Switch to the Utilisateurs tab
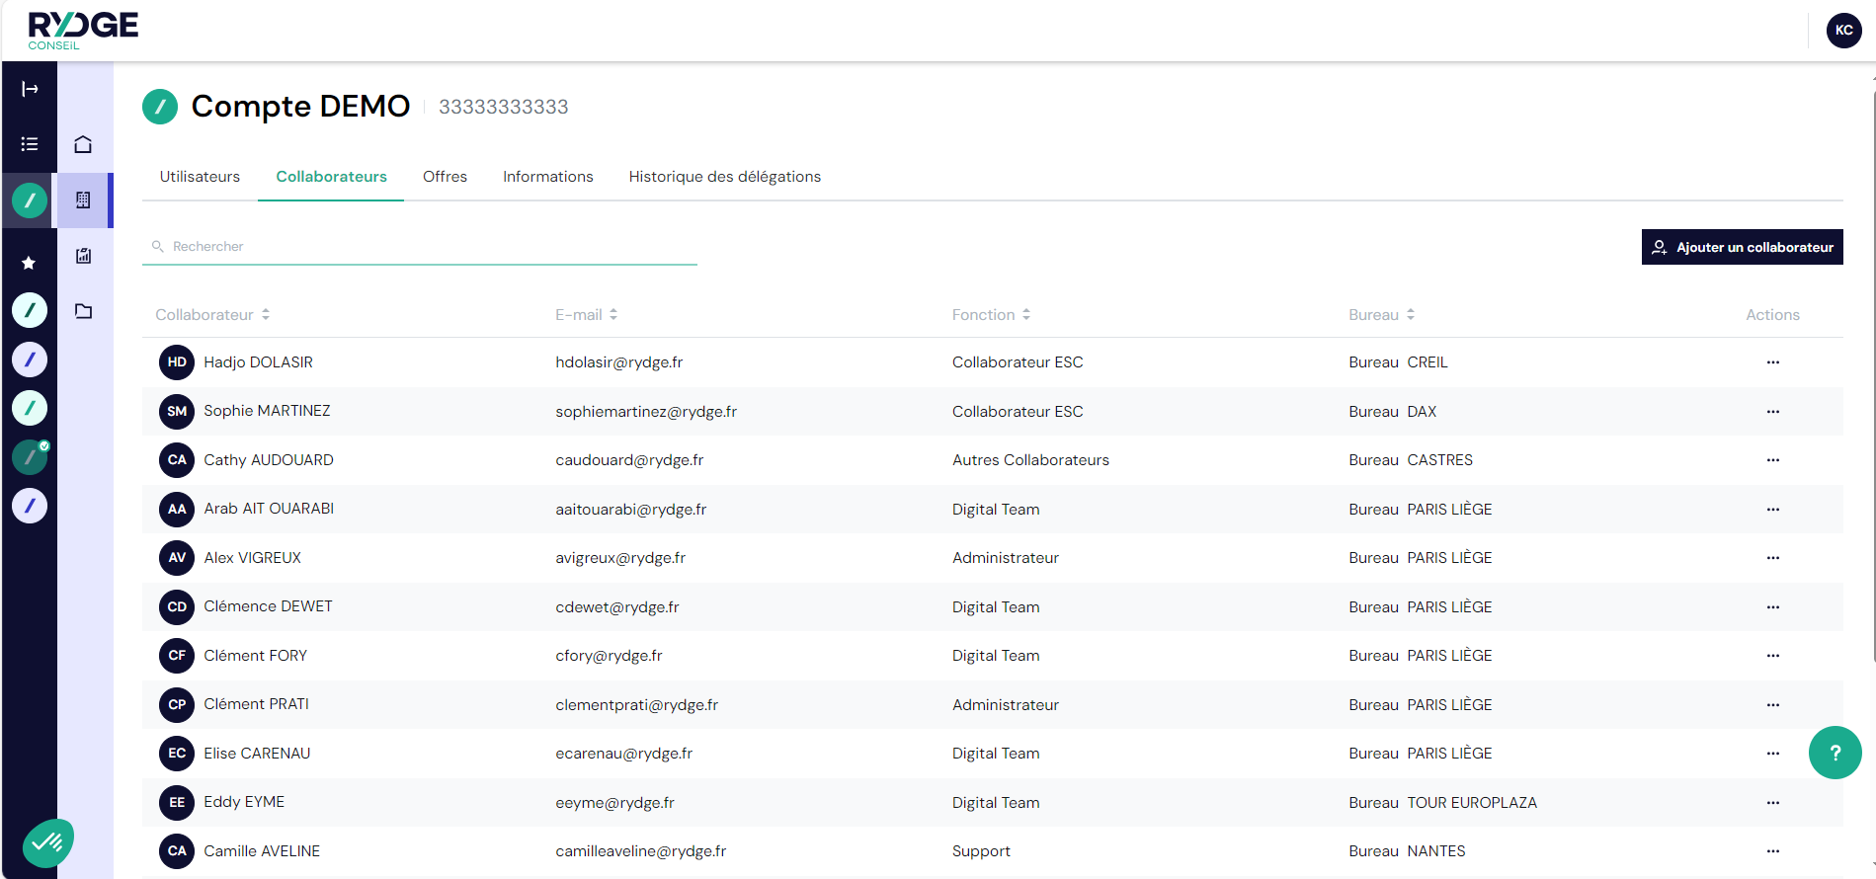Image resolution: width=1876 pixels, height=879 pixels. (x=200, y=177)
